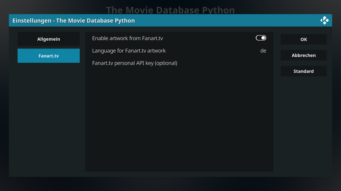Reset to defaults with Standard button

(304, 71)
